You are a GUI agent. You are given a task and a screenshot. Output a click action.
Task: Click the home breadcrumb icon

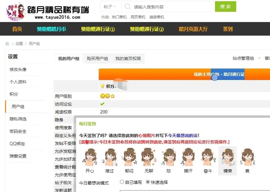click(7, 44)
